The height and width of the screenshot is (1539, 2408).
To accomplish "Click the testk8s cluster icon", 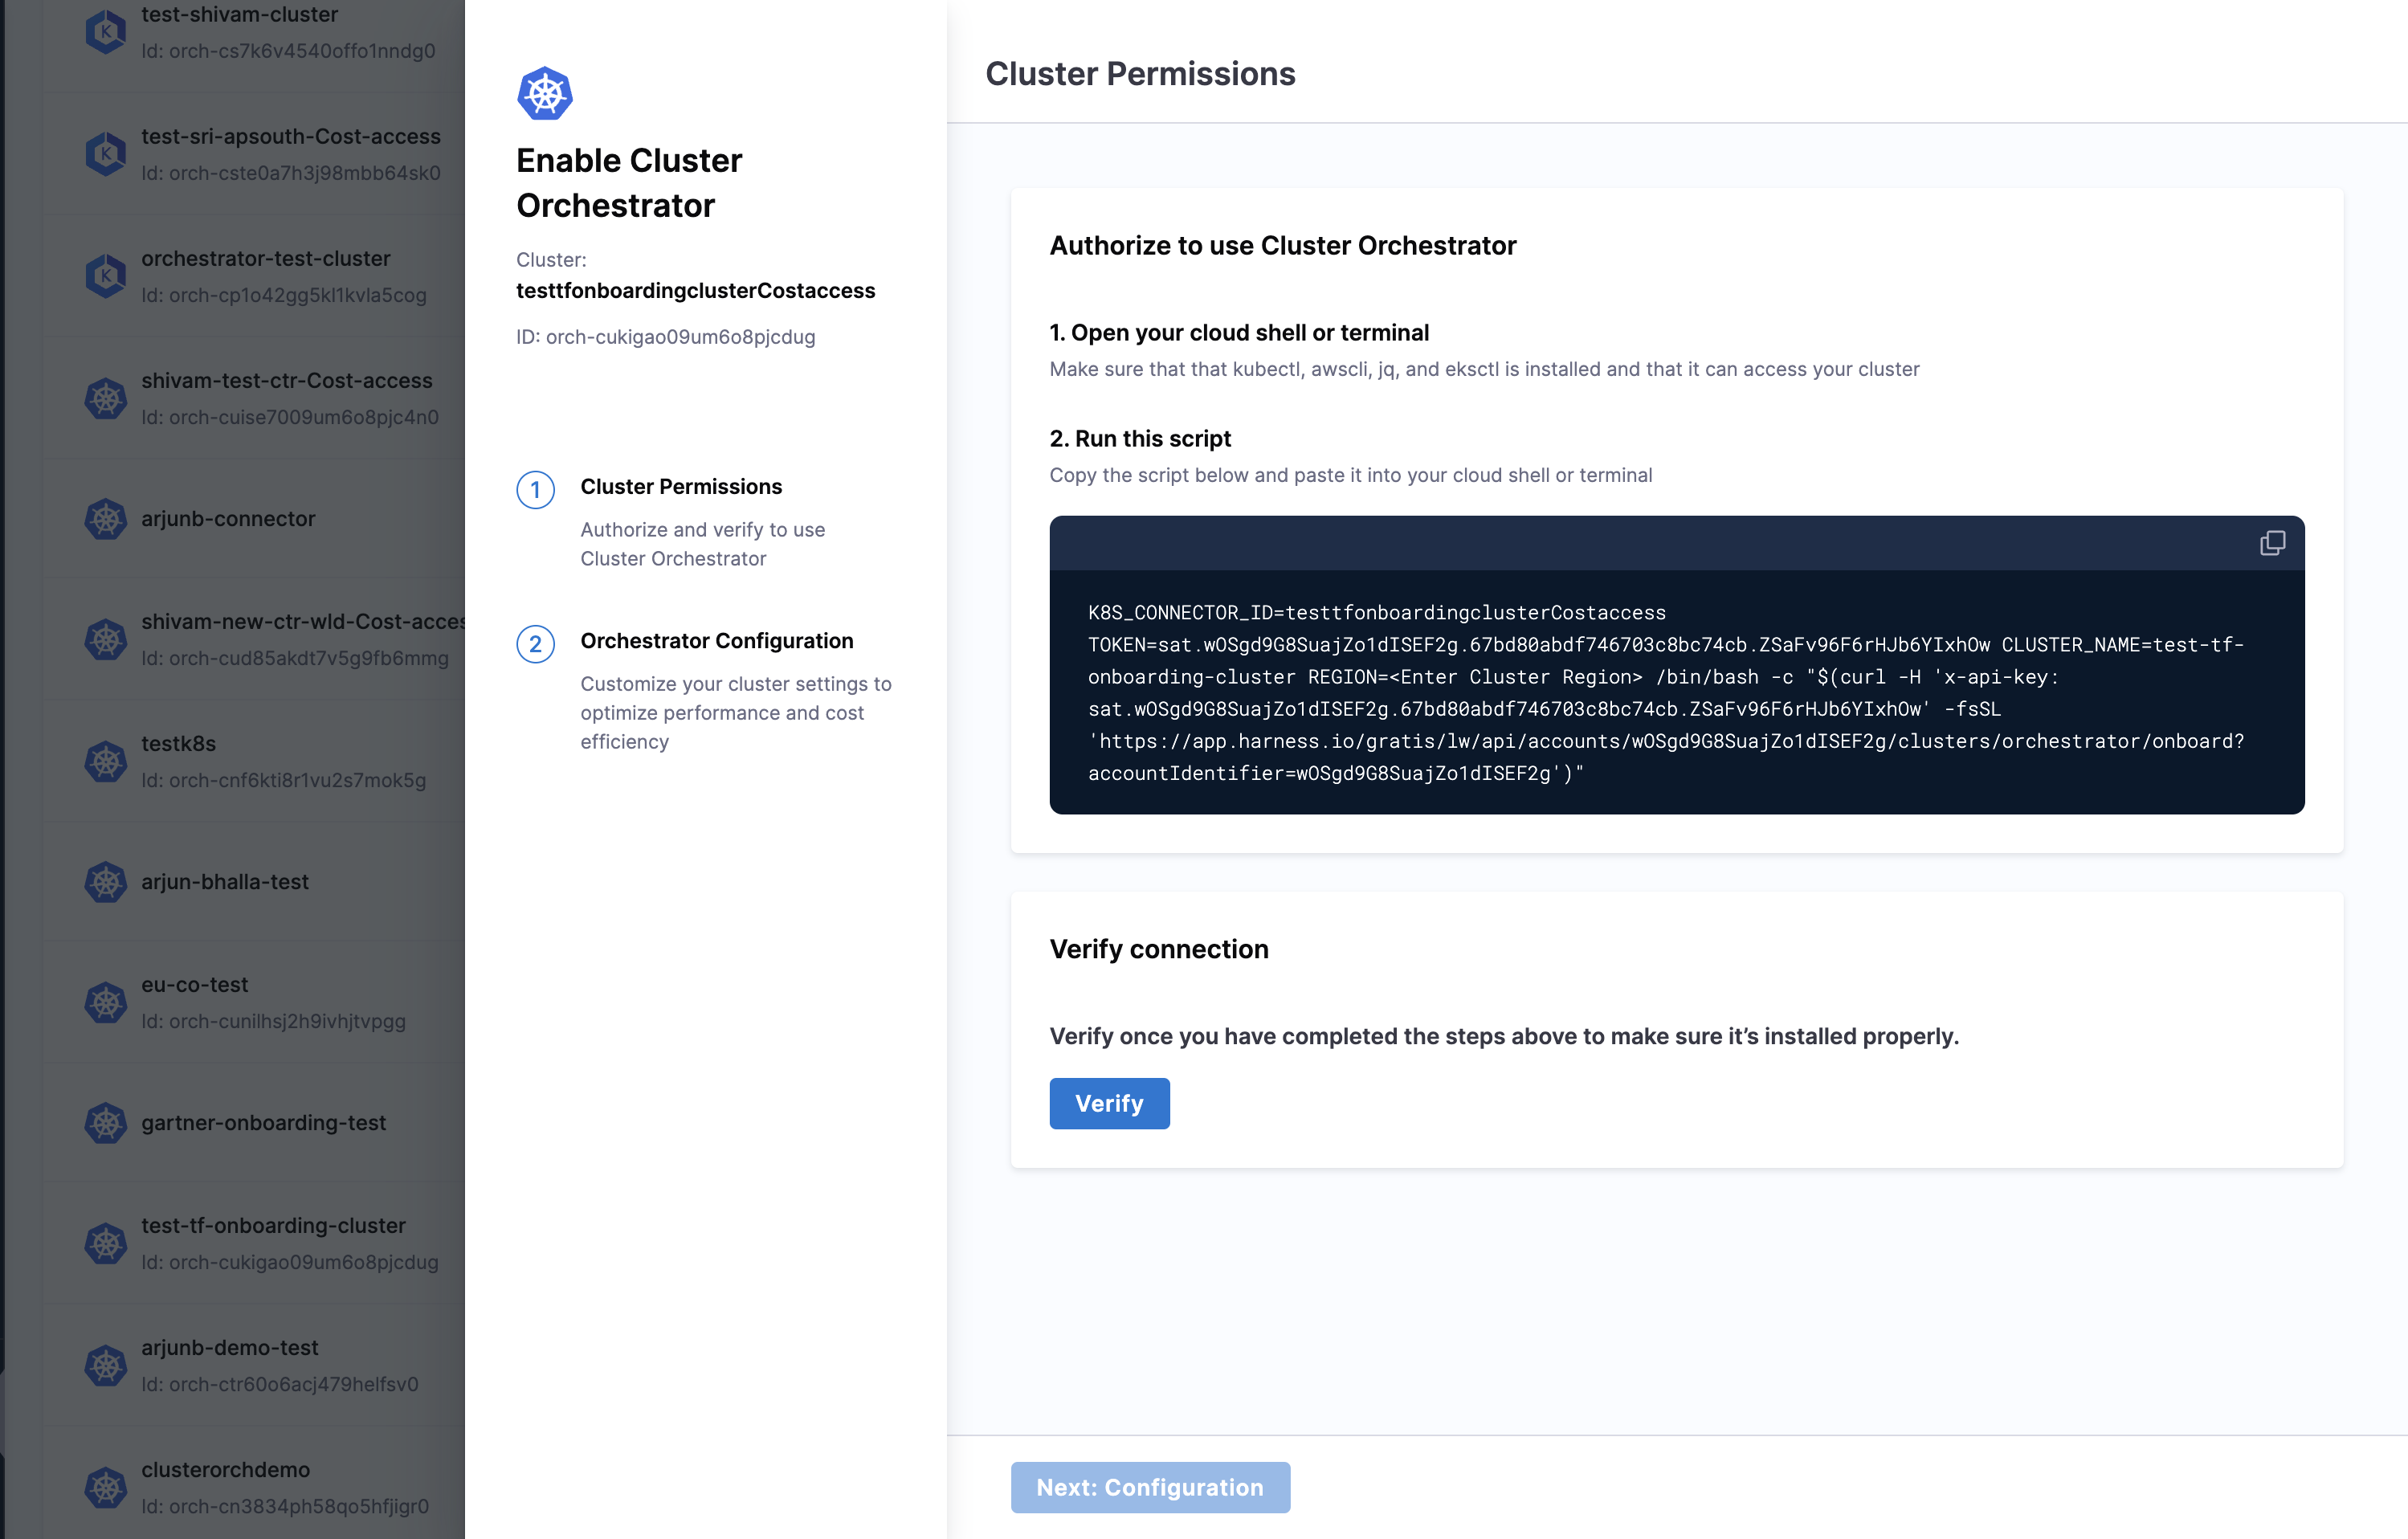I will (x=105, y=762).
